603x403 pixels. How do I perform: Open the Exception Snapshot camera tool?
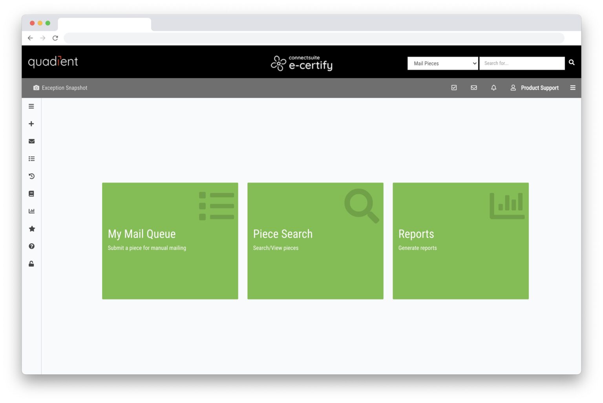[x=37, y=88]
